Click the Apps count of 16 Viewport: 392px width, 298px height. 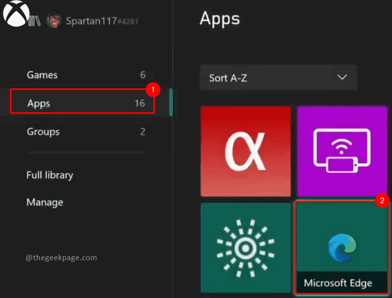coord(139,103)
